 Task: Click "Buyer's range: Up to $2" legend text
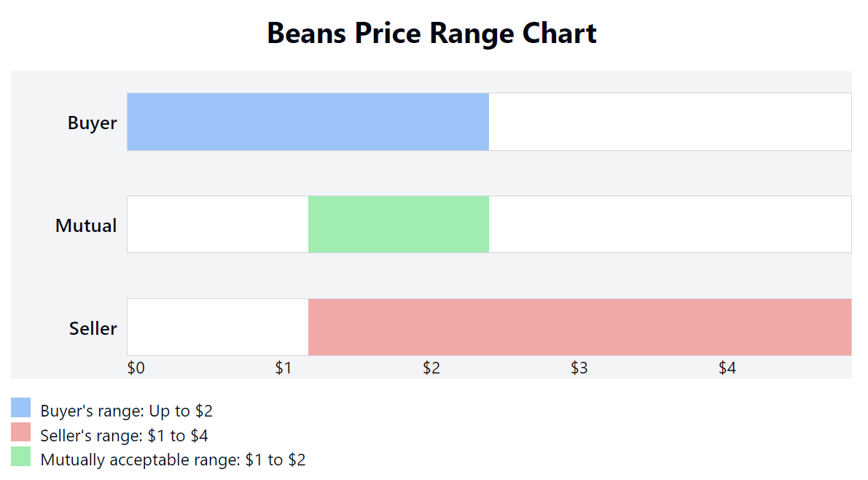127,411
